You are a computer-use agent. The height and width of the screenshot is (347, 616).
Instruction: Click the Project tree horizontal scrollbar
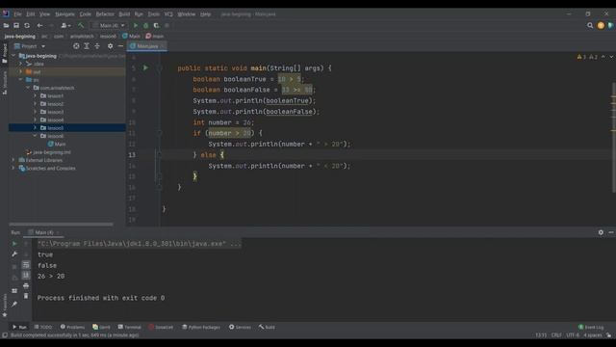tap(62, 225)
